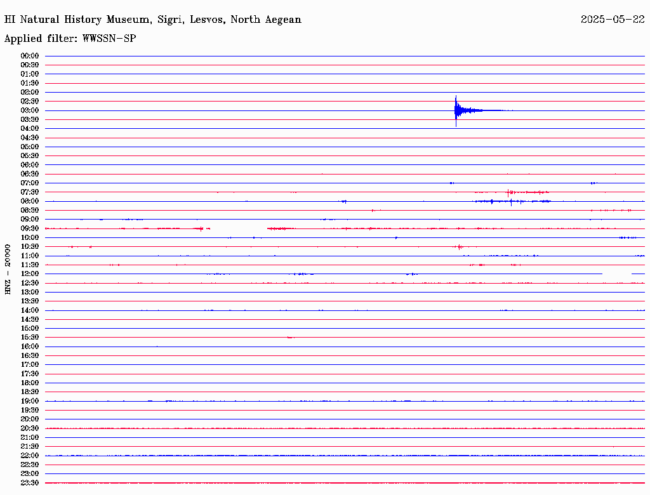
Task: Select the 00:30 time label
Action: pyautogui.click(x=30, y=65)
